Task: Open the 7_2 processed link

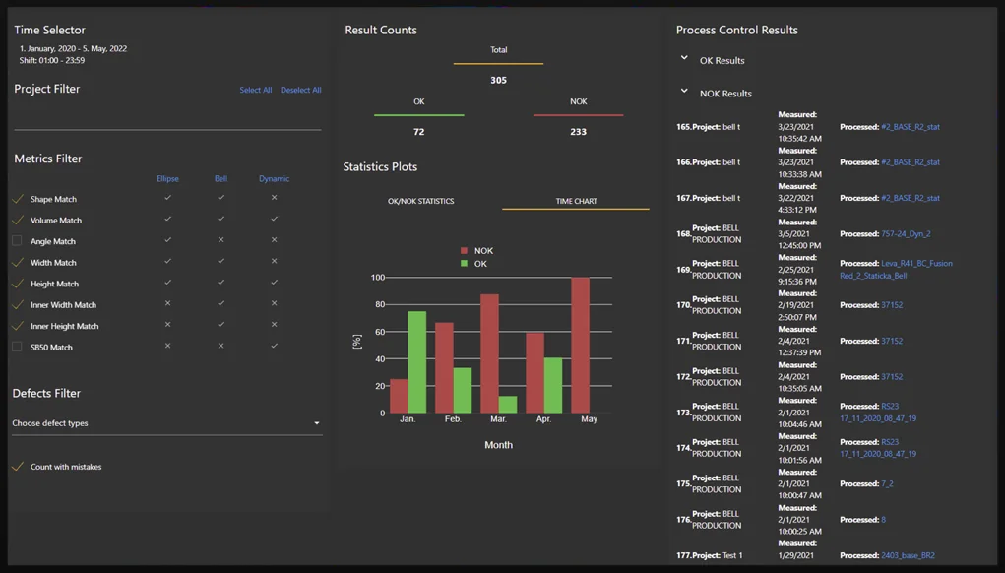Action: (x=887, y=484)
